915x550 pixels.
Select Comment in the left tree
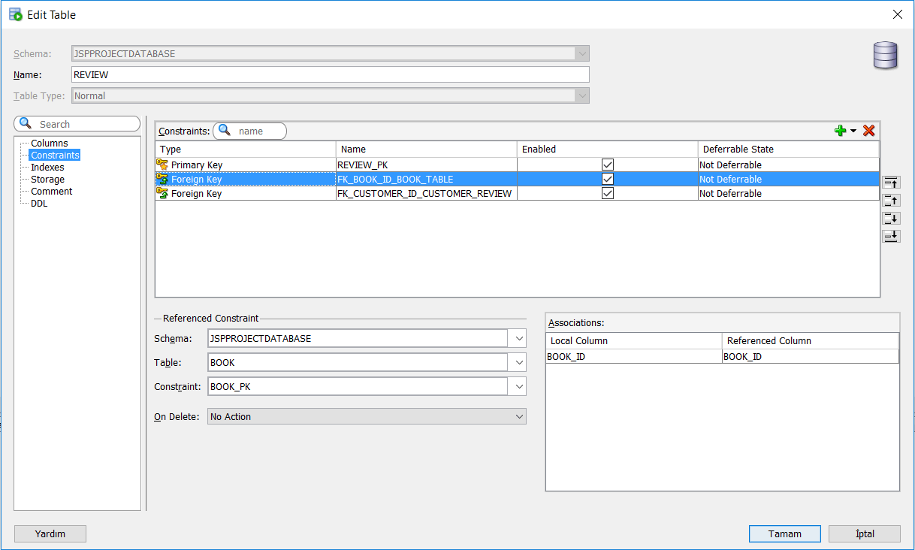point(52,191)
